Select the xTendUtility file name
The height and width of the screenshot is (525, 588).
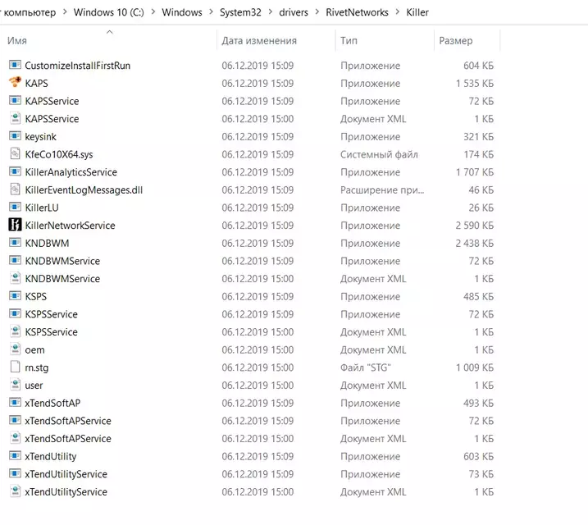51,456
